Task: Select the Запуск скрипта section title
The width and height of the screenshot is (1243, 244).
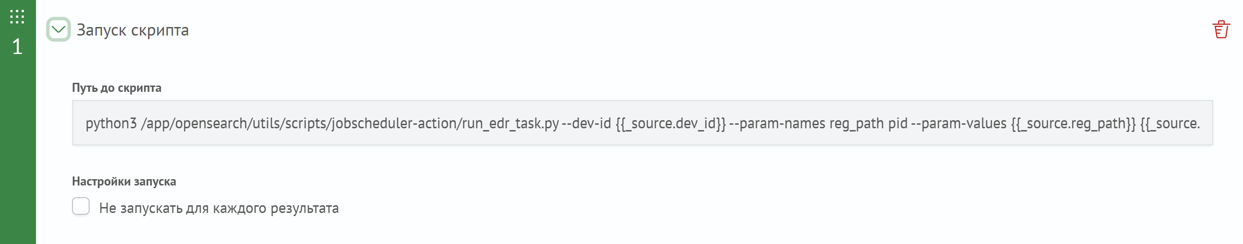Action: (133, 30)
